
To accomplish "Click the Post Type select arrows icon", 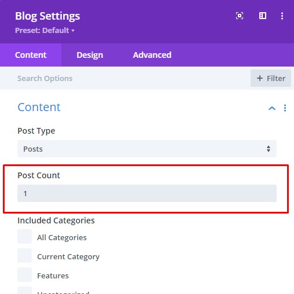I will click(x=269, y=149).
